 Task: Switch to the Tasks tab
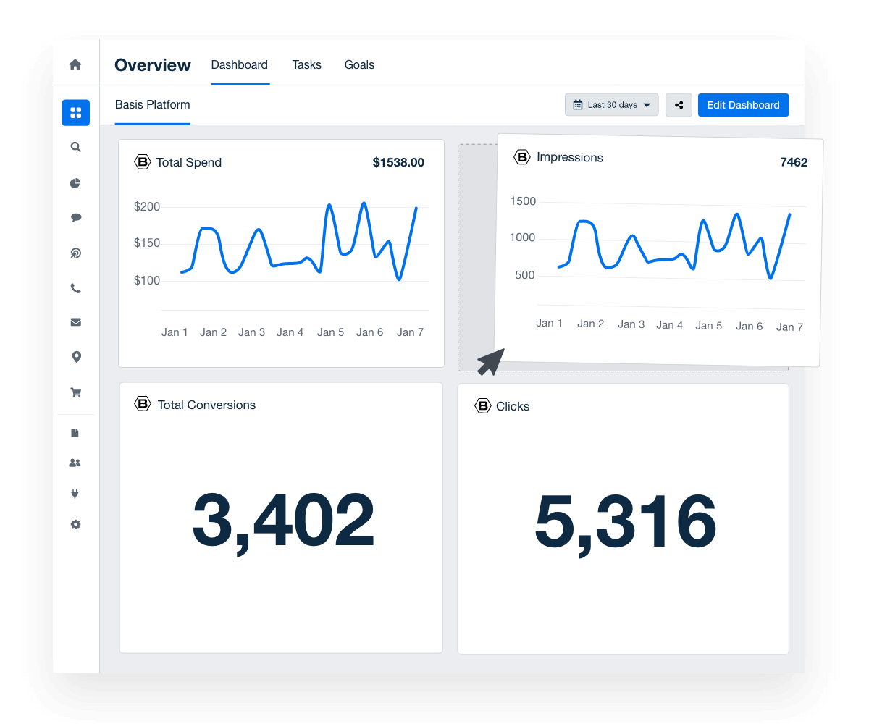pyautogui.click(x=306, y=64)
